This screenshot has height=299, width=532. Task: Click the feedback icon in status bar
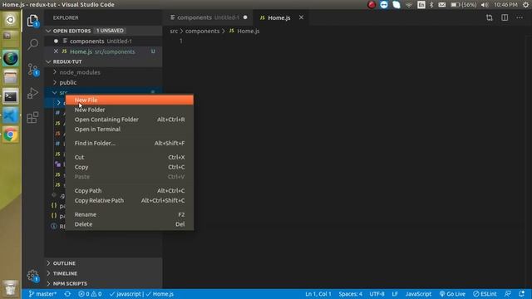tap(508, 294)
